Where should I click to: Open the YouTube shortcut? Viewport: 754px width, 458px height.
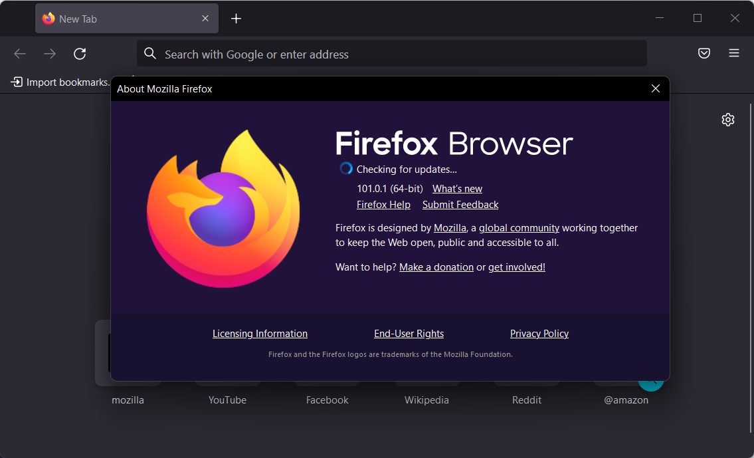click(x=227, y=400)
